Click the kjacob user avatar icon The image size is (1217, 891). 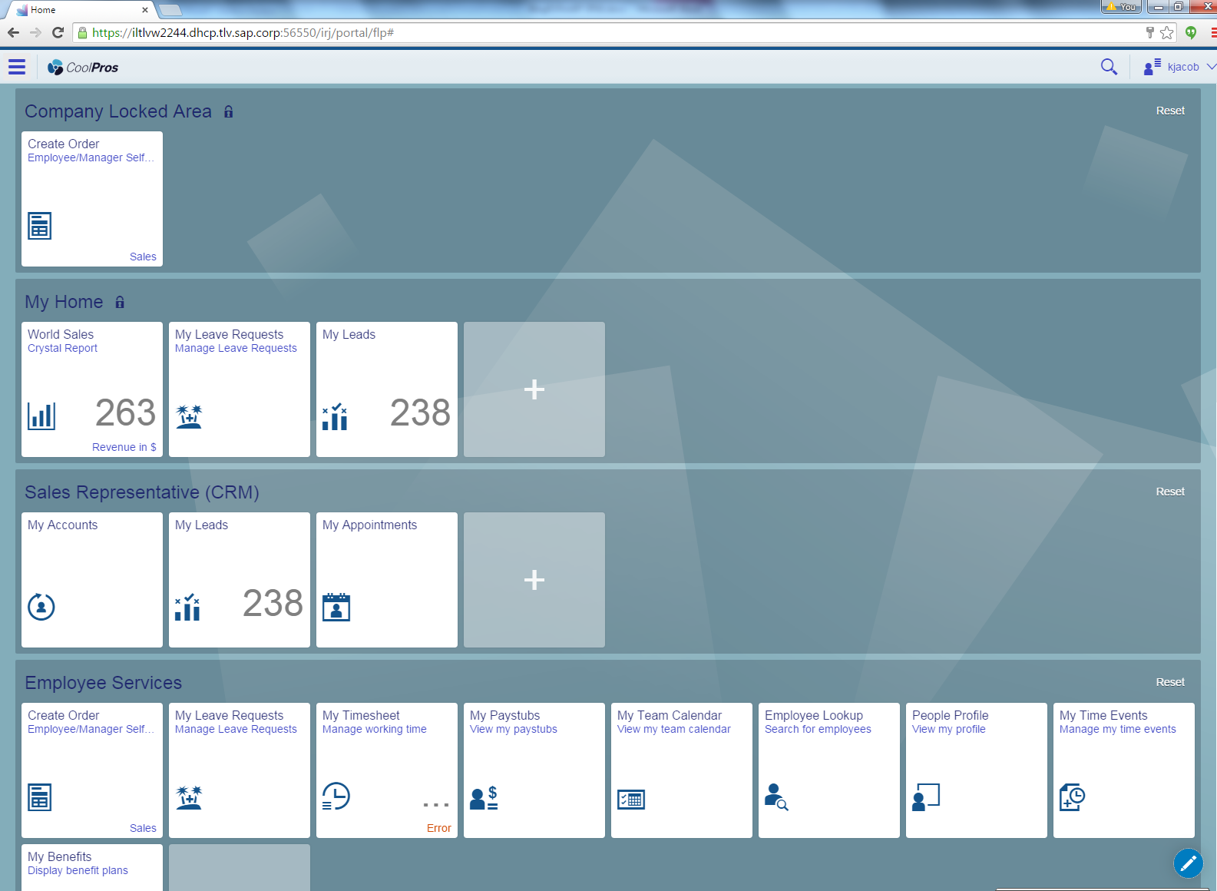(1152, 67)
